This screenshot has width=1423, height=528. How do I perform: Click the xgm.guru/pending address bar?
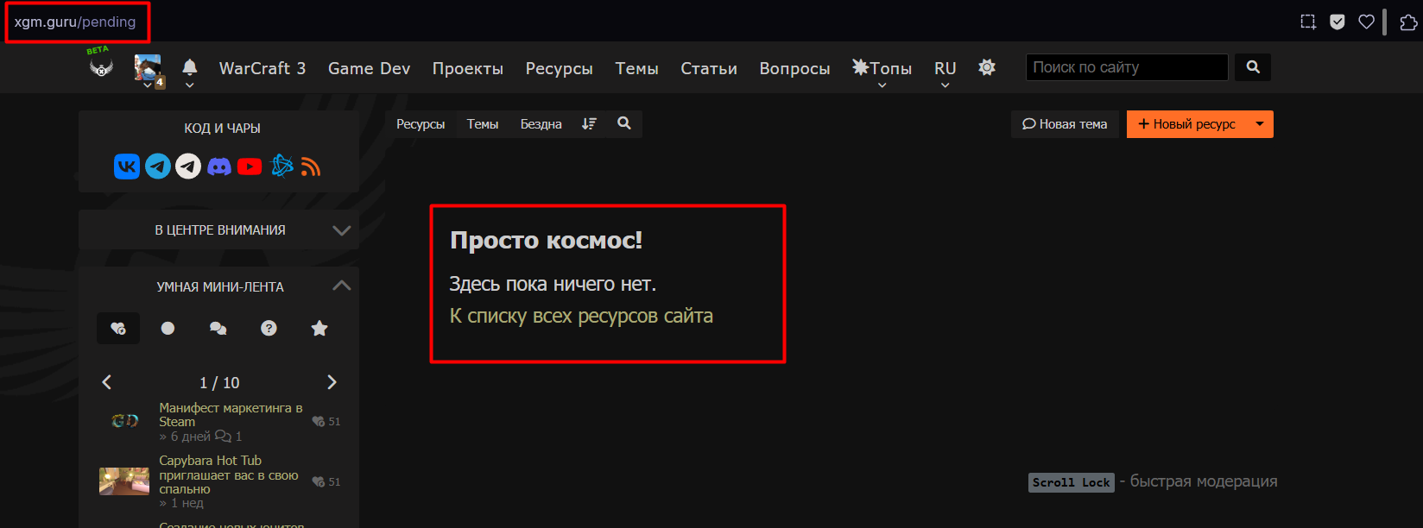click(75, 22)
